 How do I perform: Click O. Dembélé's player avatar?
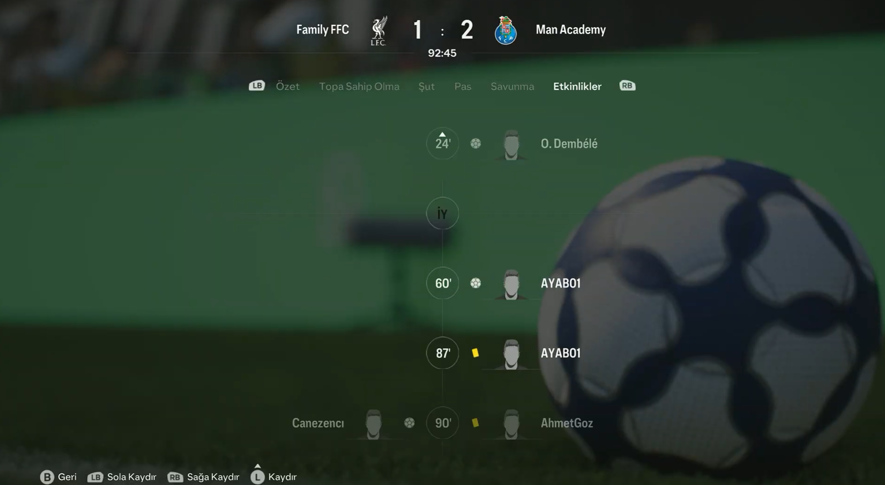tap(511, 145)
